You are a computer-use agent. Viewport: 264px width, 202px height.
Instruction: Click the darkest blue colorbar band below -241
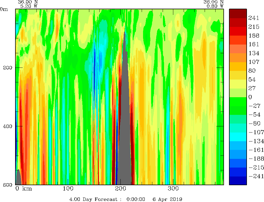[238, 181]
